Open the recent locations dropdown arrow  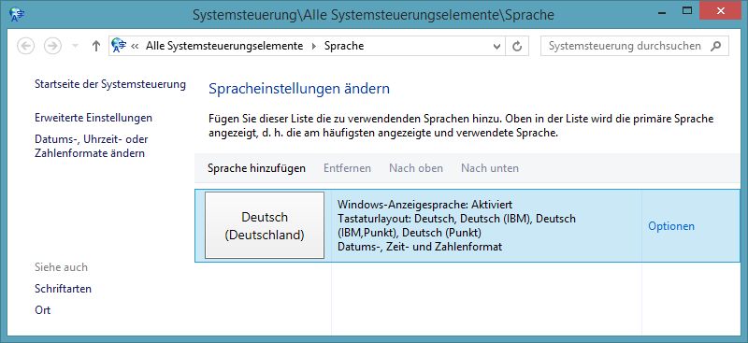pos(75,46)
